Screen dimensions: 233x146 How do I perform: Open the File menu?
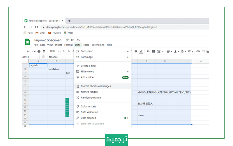[36, 45]
